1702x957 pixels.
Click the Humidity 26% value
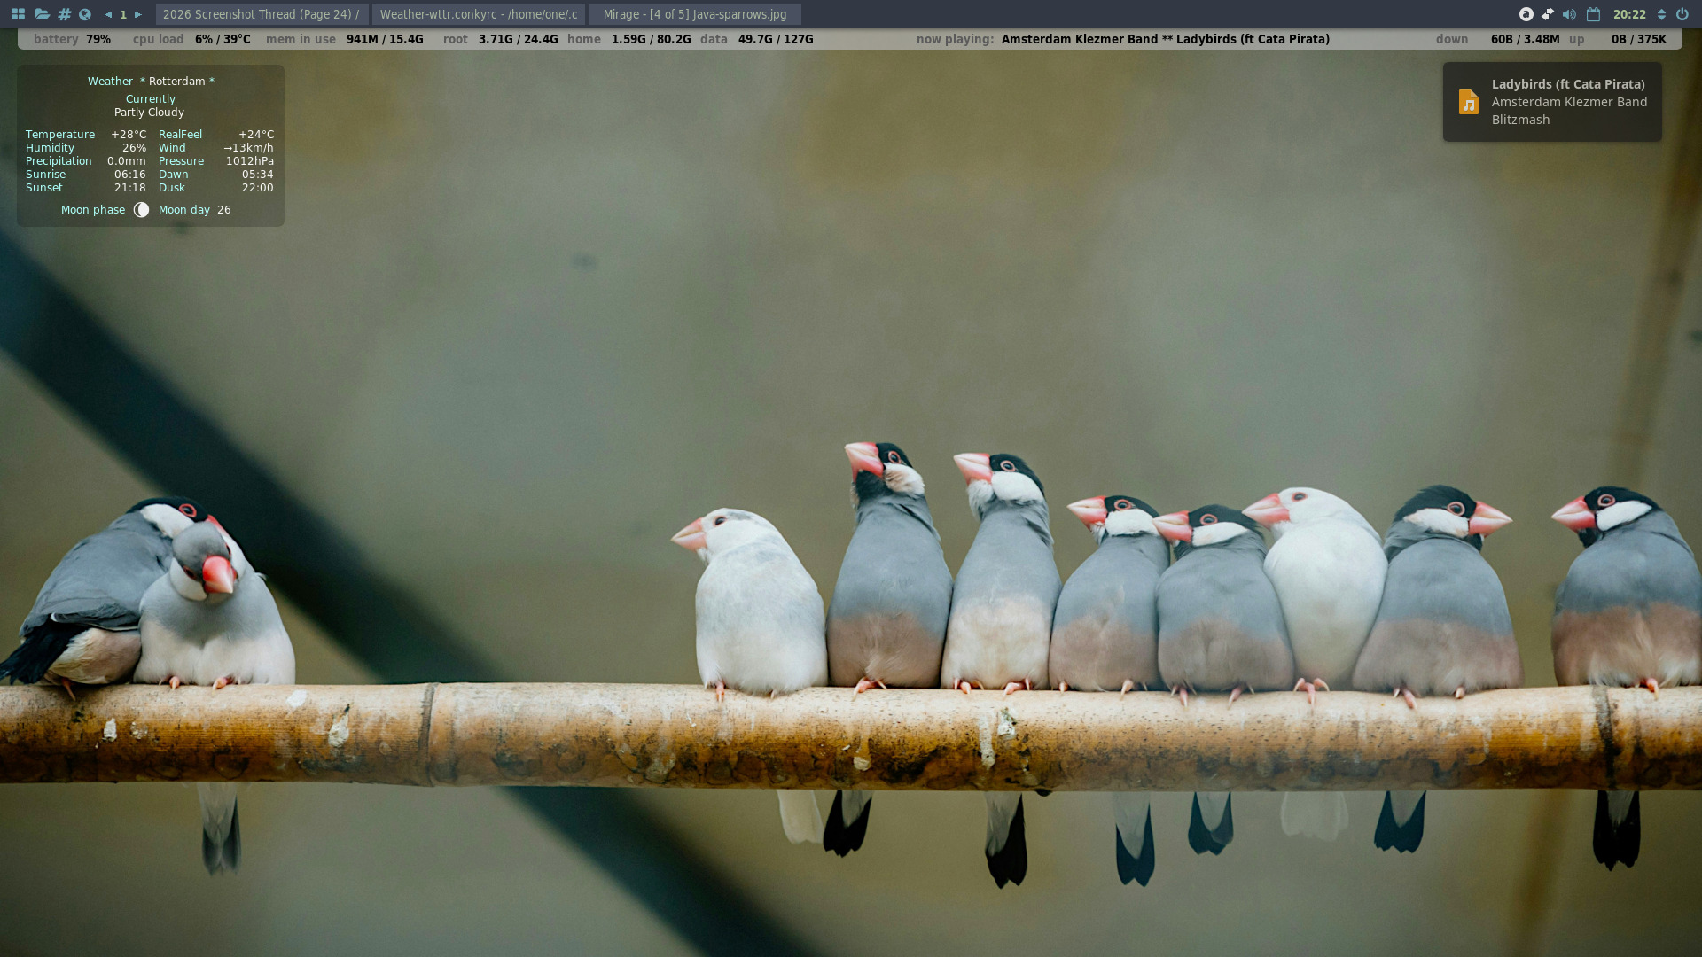(134, 148)
